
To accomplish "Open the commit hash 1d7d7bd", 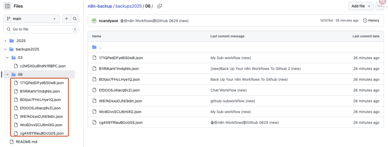I will point(326,20).
